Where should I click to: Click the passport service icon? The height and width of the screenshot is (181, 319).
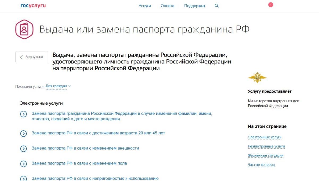click(x=24, y=29)
